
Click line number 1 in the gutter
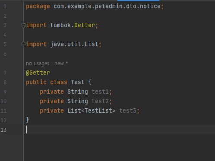point(5,6)
